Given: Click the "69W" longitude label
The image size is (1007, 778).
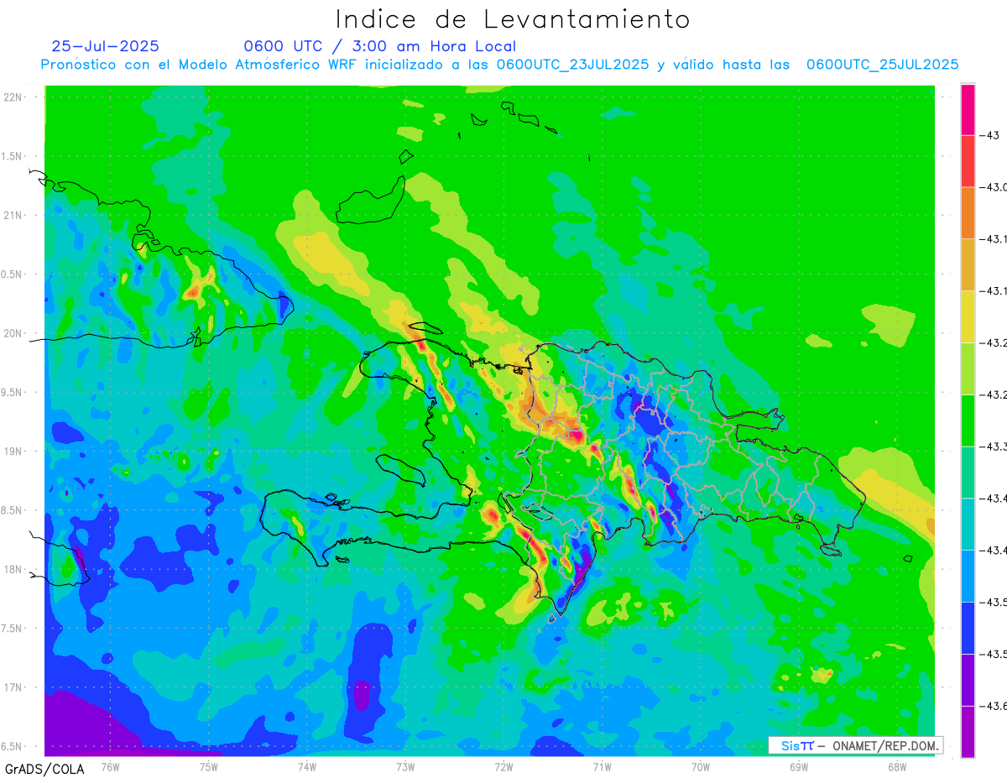Looking at the screenshot, I should 799,766.
